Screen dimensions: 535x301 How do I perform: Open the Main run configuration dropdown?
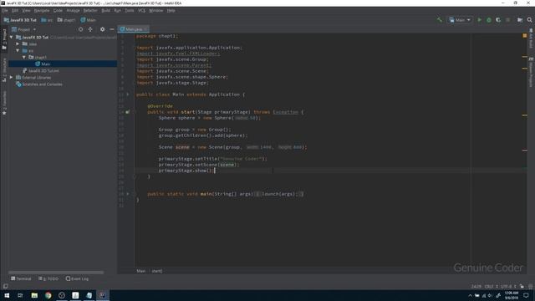coord(460,20)
